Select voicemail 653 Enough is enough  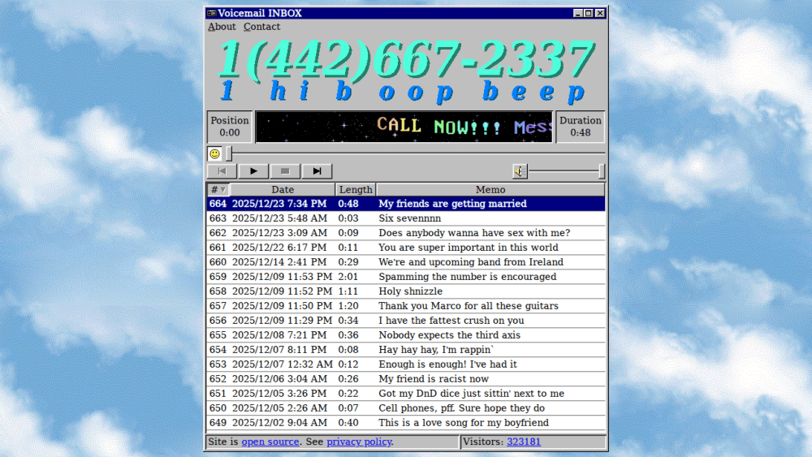[x=405, y=364]
